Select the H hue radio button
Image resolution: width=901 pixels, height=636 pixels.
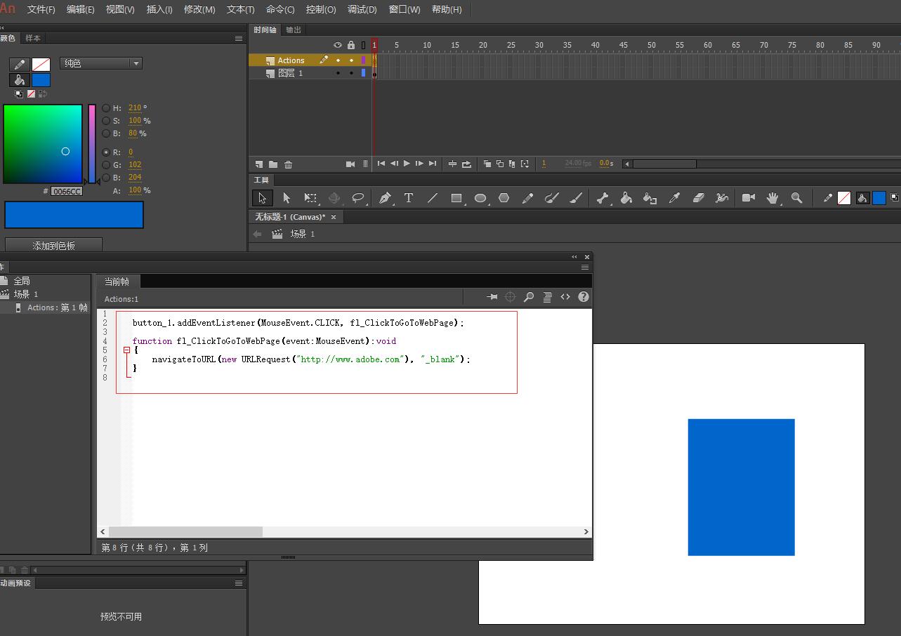106,108
